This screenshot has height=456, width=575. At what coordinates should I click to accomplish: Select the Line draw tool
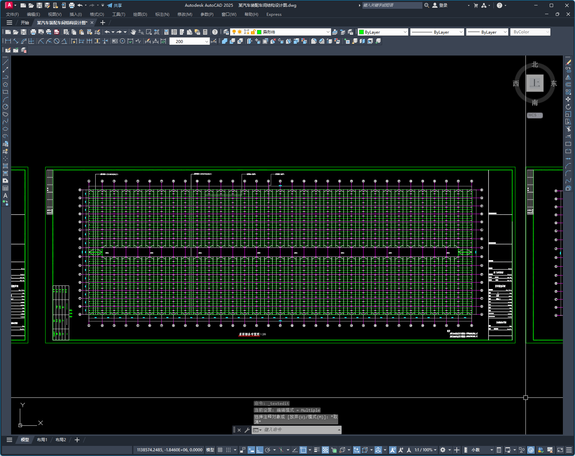point(5,63)
